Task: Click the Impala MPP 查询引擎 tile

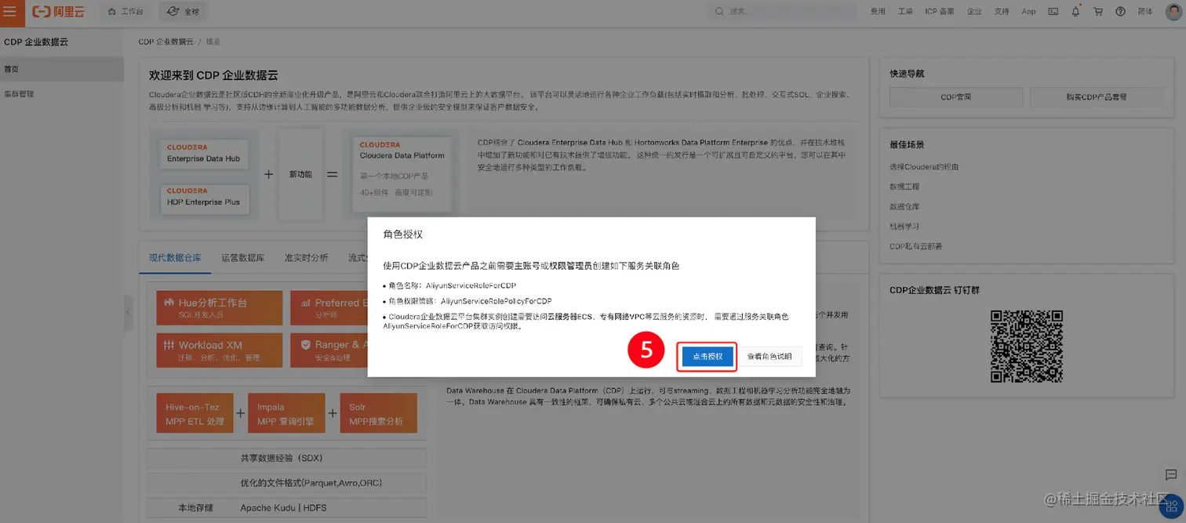Action: click(x=286, y=413)
